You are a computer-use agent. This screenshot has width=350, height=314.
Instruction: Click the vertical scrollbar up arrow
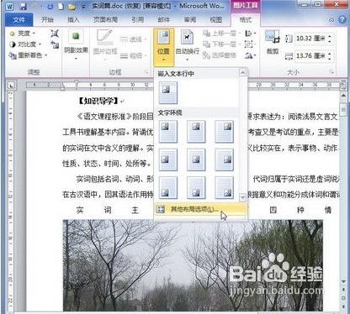pyautogui.click(x=343, y=96)
